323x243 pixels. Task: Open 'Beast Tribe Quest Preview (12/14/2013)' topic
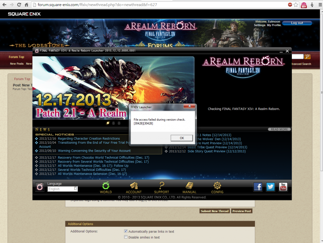217,147
